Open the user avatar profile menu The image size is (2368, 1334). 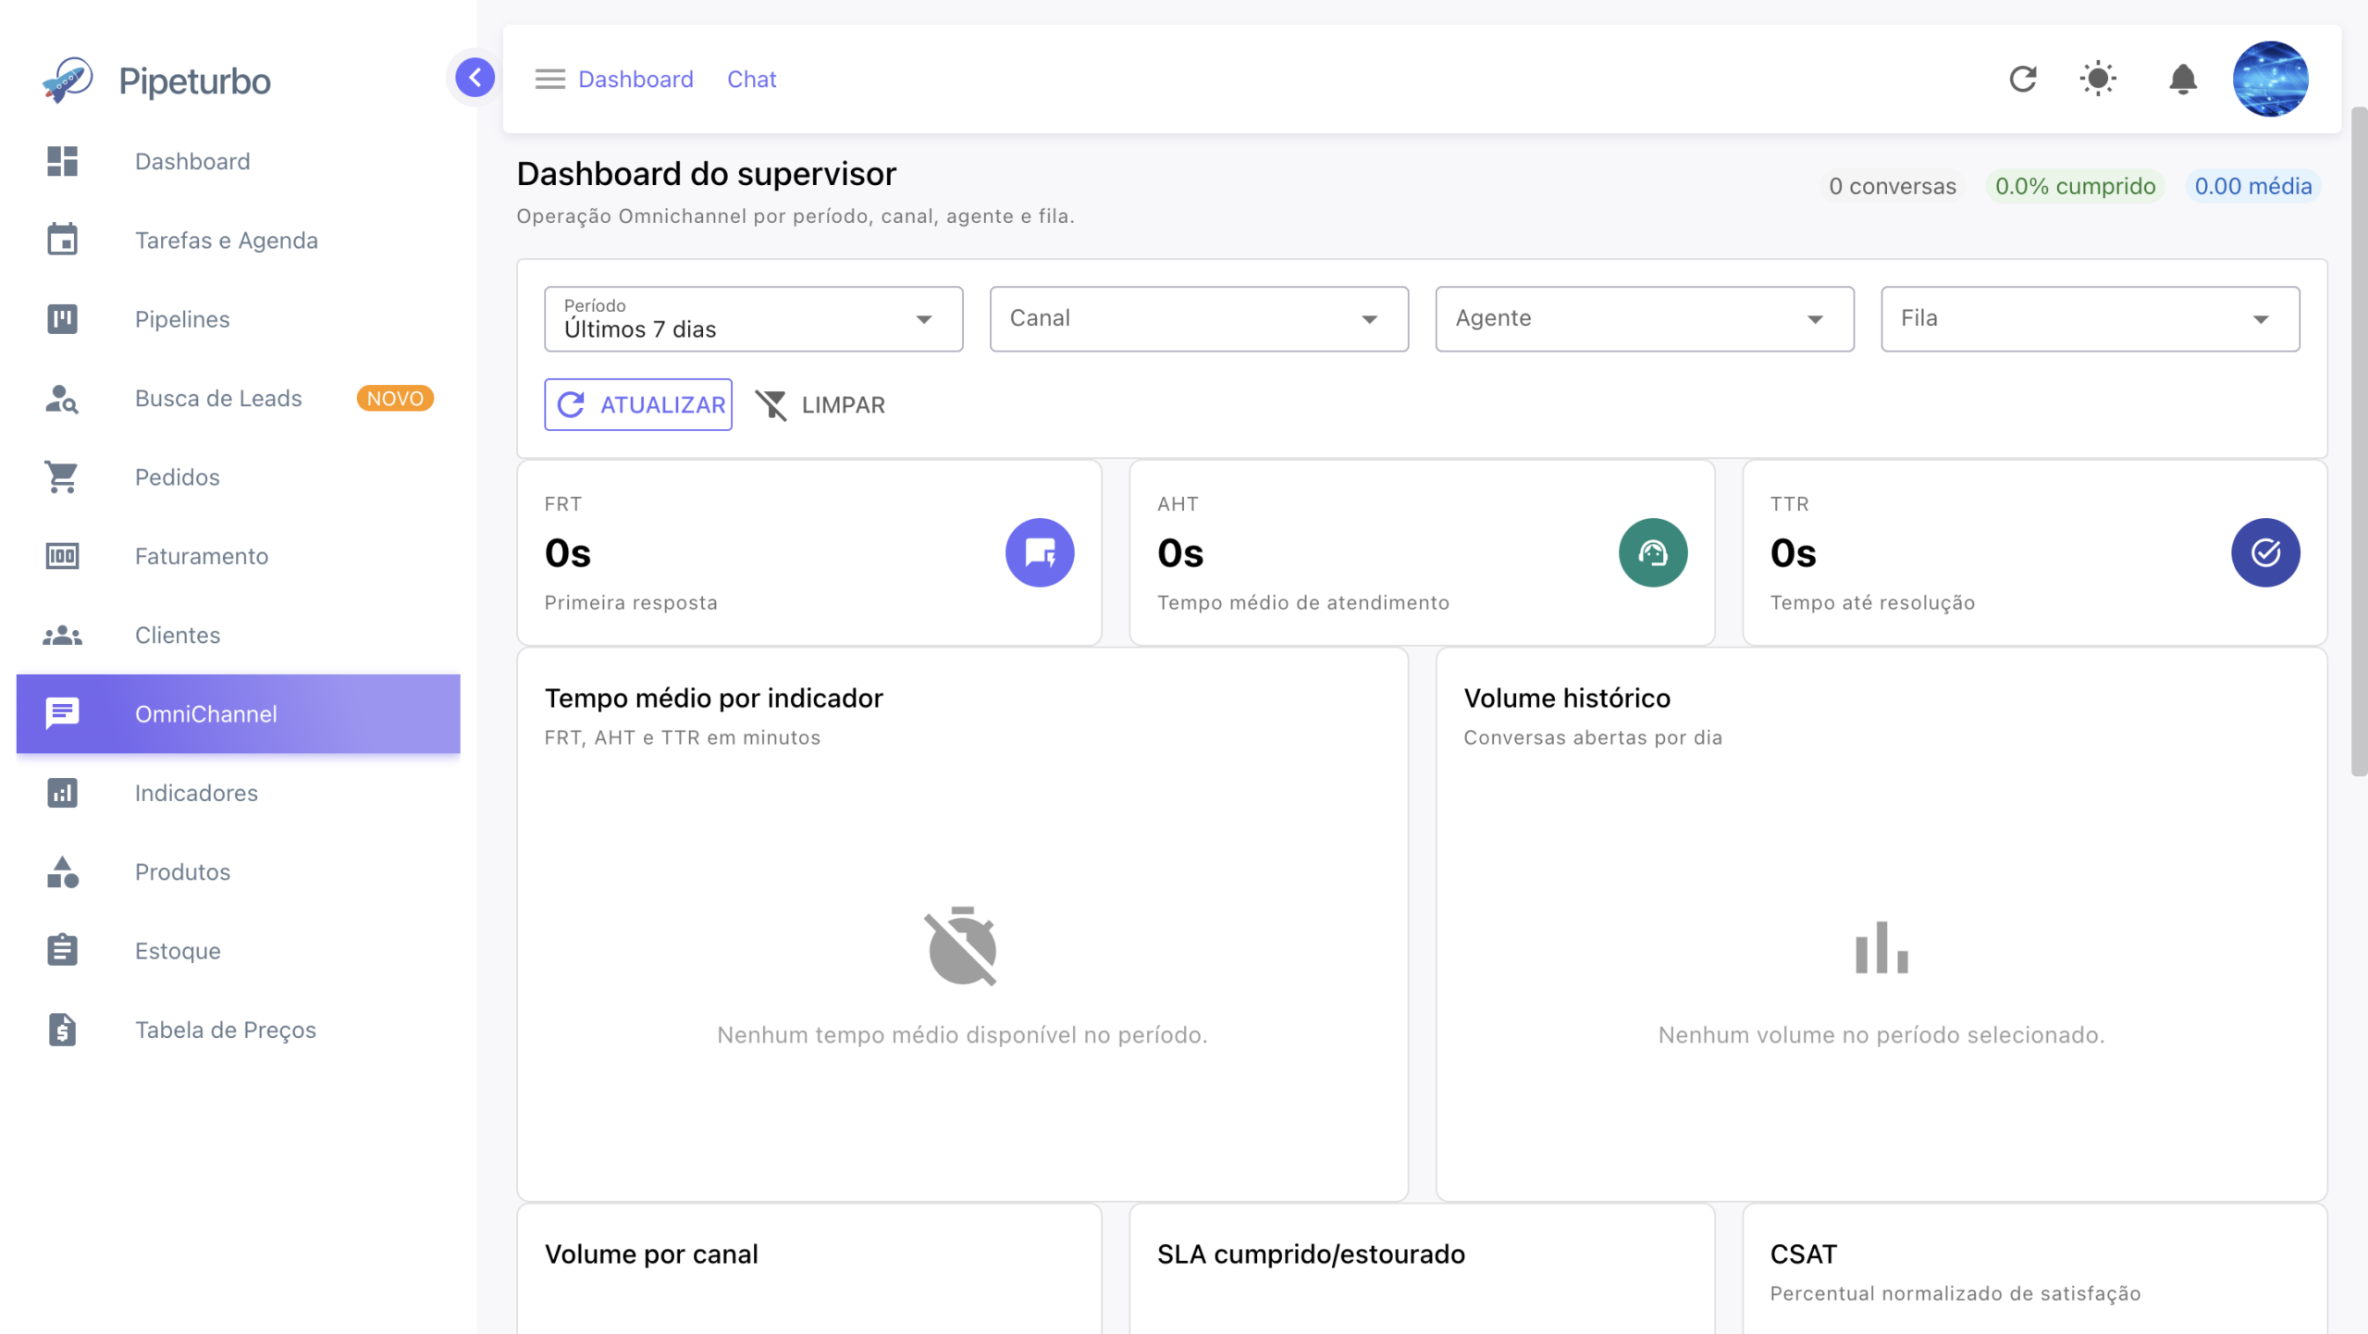point(2271,79)
